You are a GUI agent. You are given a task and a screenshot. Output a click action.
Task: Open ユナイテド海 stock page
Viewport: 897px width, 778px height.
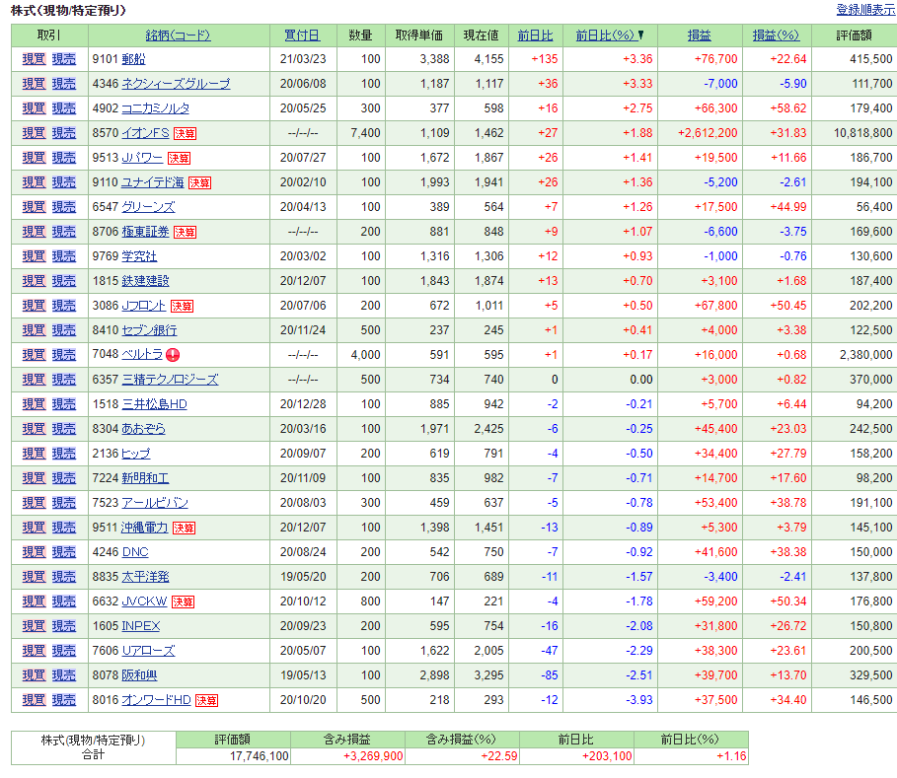tap(152, 182)
